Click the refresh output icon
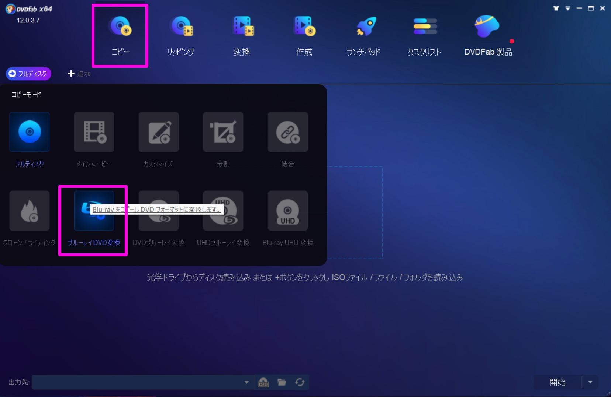The height and width of the screenshot is (397, 611). 300,382
